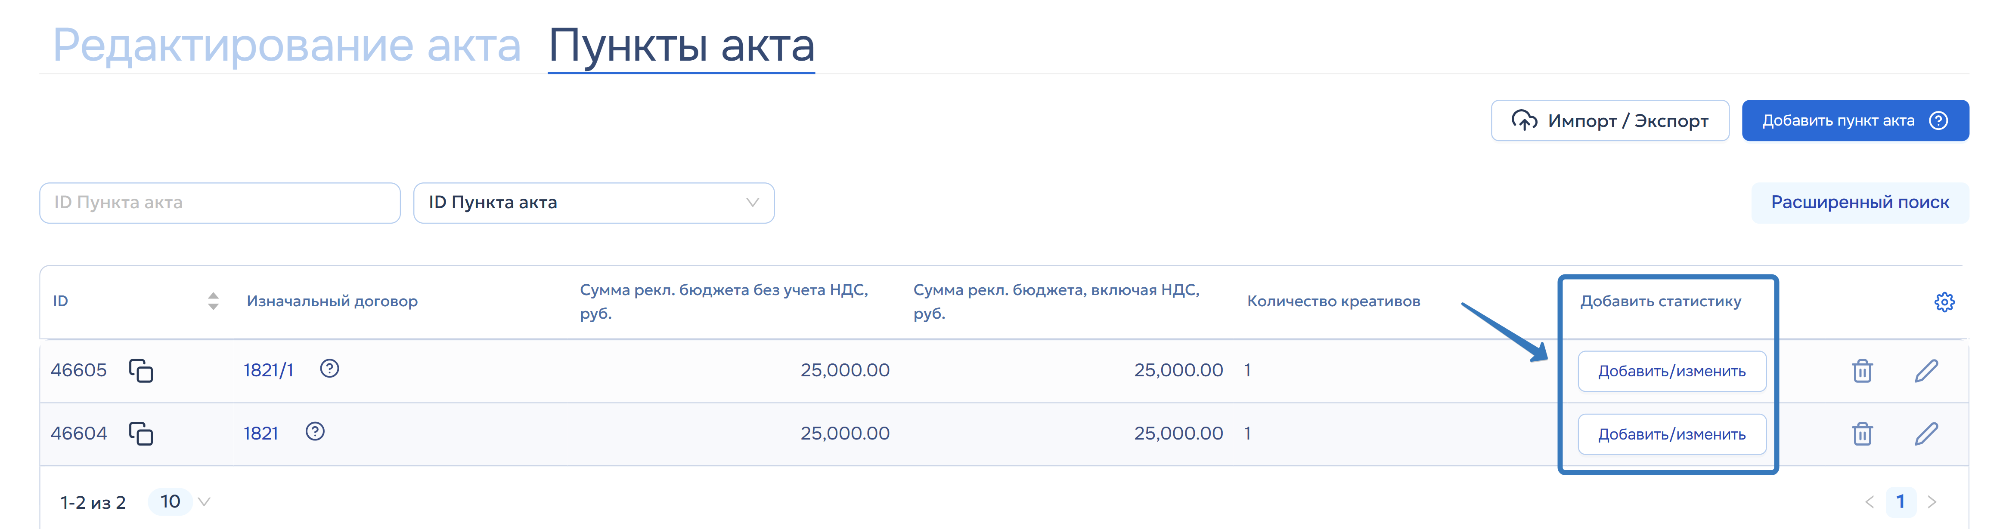
Task: Edit row 46605 with pencil icon
Action: tap(1926, 371)
